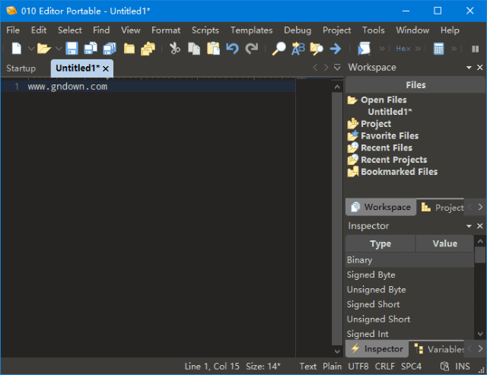Click the Value column header in Inspector
The image size is (487, 375).
[444, 243]
